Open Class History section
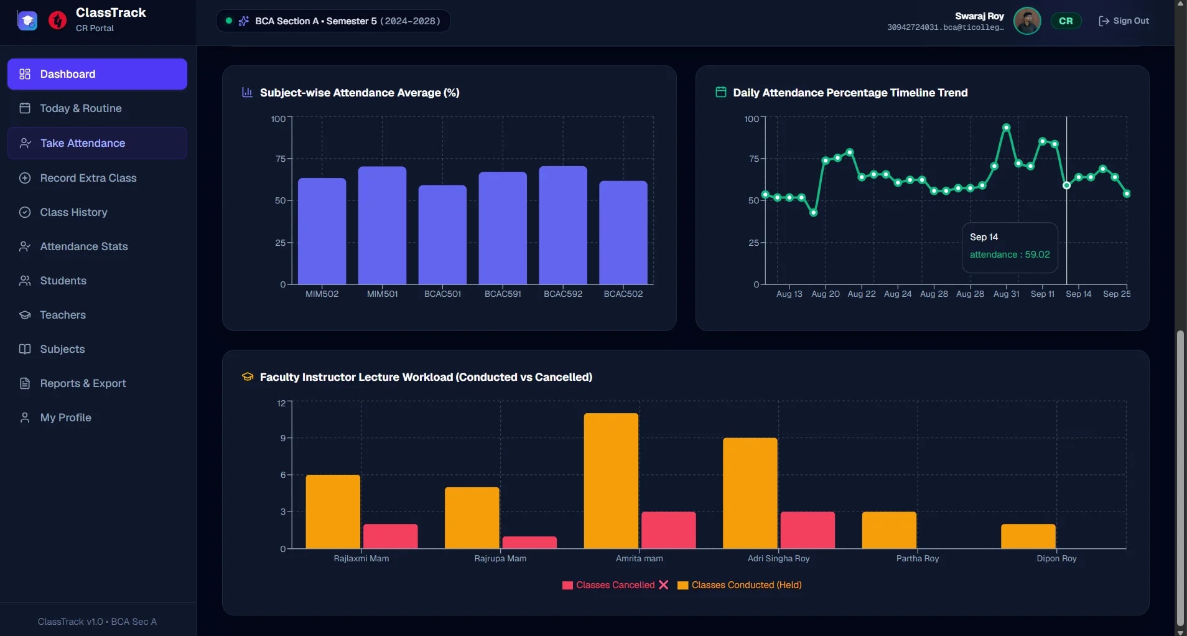 [x=97, y=212]
